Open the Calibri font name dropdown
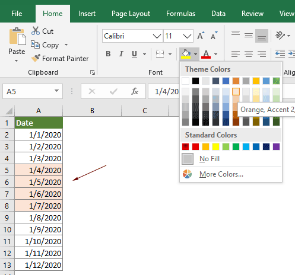The image size is (295, 275). [157, 36]
